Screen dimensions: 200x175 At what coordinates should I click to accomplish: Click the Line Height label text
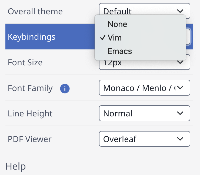30,113
